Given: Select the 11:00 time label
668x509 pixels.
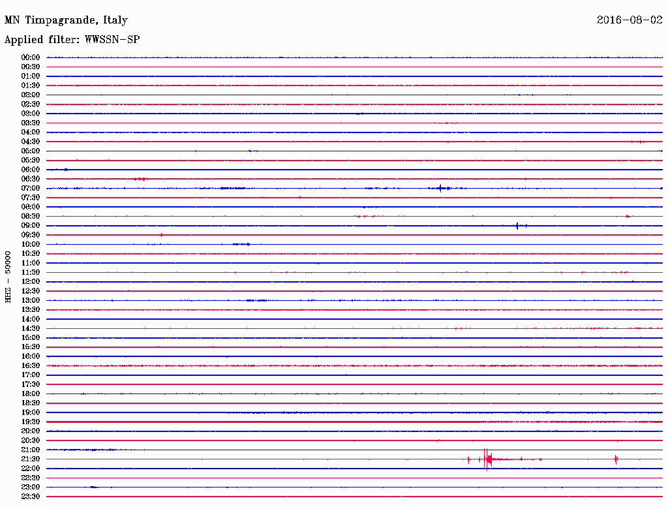Looking at the screenshot, I should (x=31, y=262).
